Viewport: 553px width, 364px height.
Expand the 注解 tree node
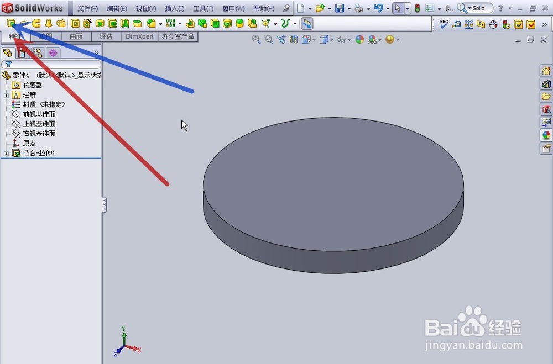click(x=6, y=96)
